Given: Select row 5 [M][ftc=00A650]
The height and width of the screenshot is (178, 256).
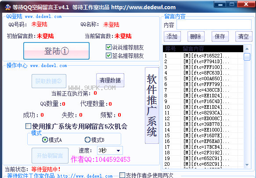Looking at the screenshot, I should pyautogui.click(x=203, y=78).
